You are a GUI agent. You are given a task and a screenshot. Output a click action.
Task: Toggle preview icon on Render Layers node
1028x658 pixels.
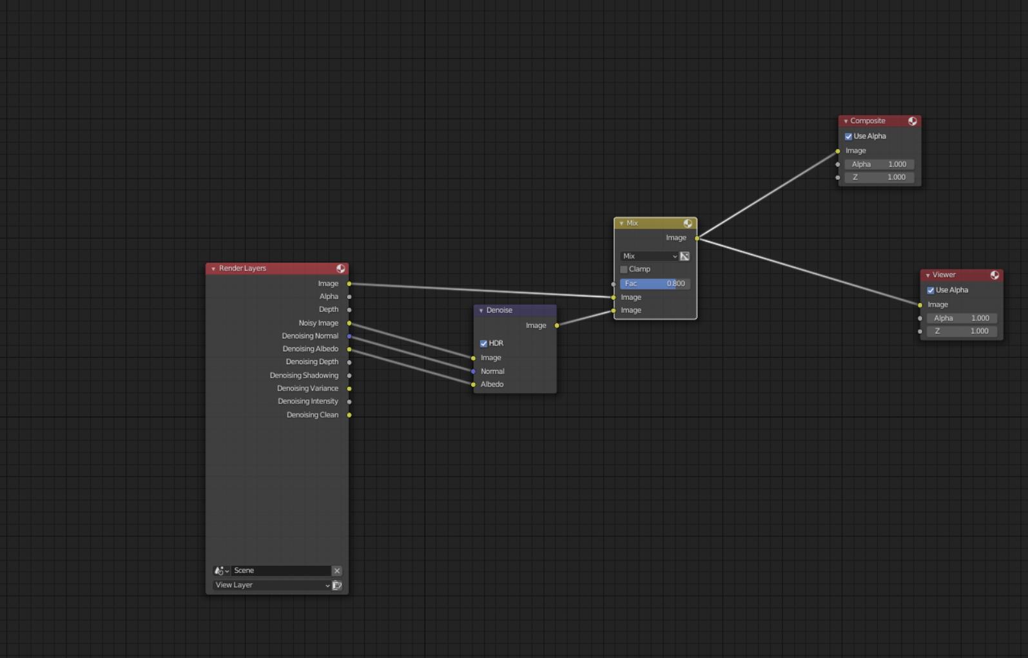[x=340, y=269]
